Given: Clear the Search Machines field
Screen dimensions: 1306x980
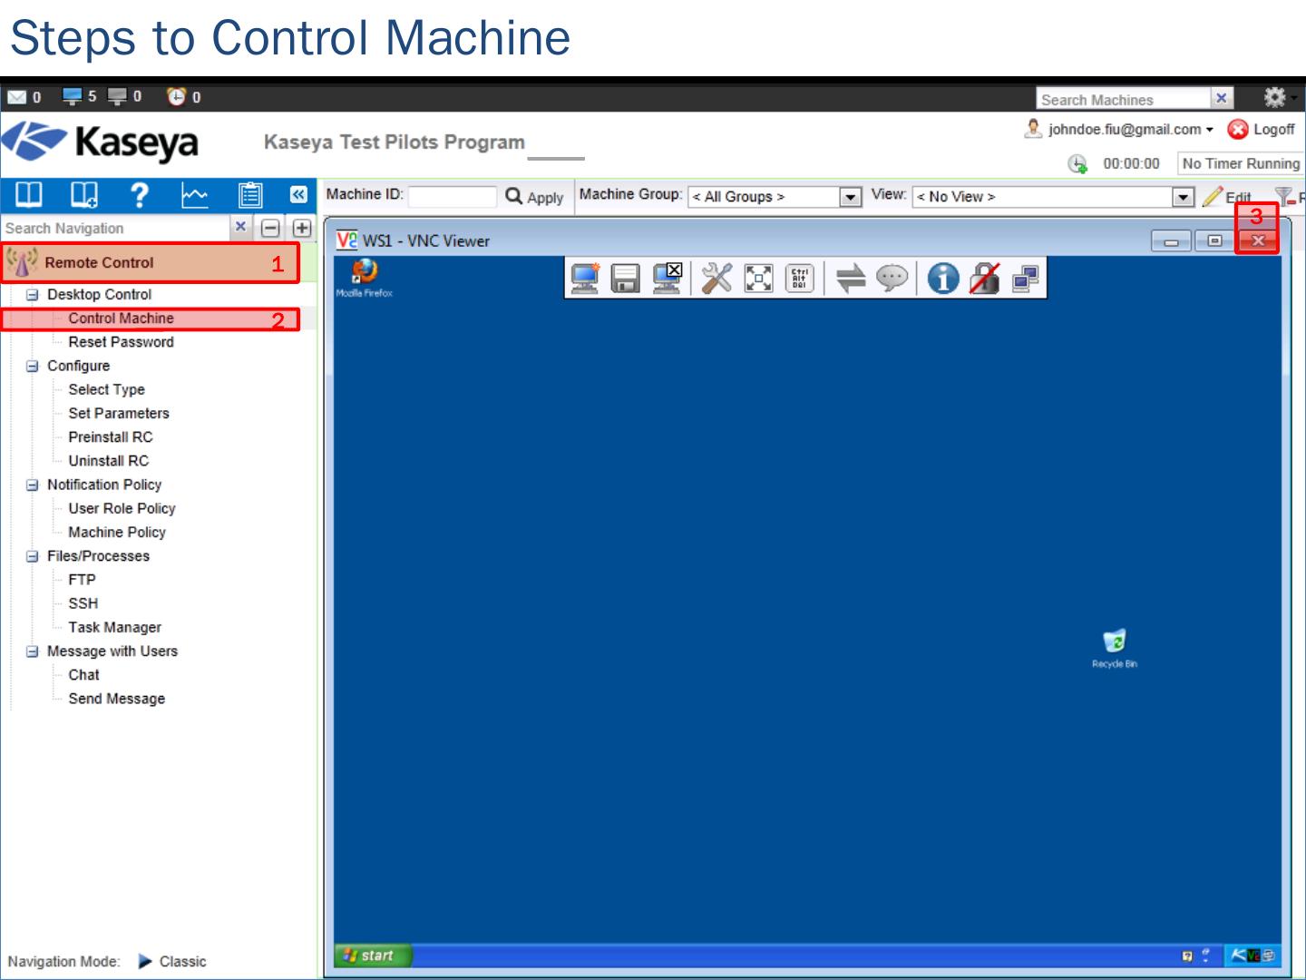Looking at the screenshot, I should 1222,98.
